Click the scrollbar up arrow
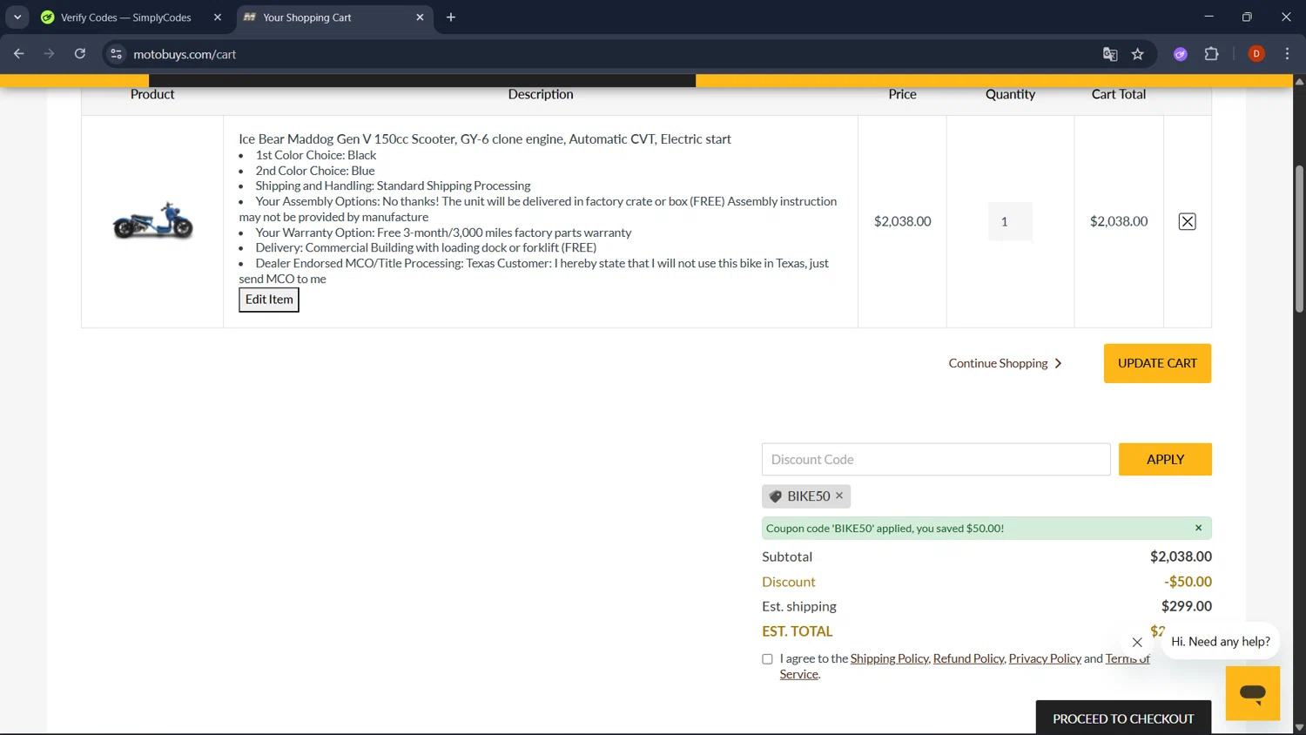The image size is (1306, 735). (x=1299, y=82)
